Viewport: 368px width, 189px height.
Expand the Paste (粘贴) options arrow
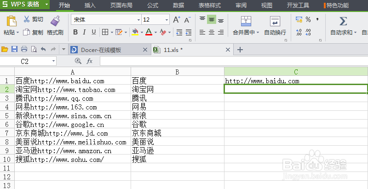pos(17,32)
